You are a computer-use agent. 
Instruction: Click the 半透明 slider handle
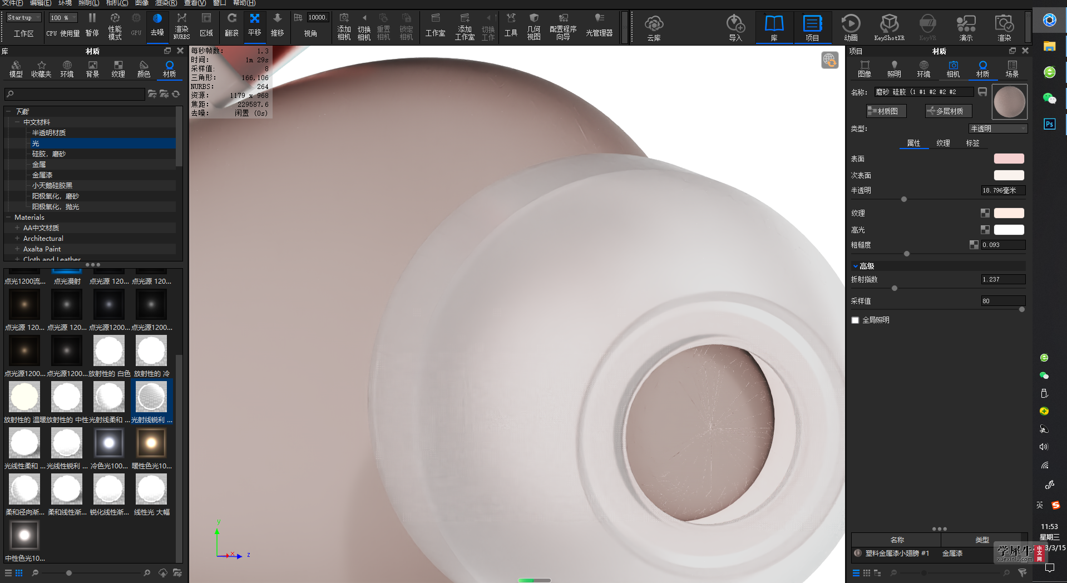point(904,199)
